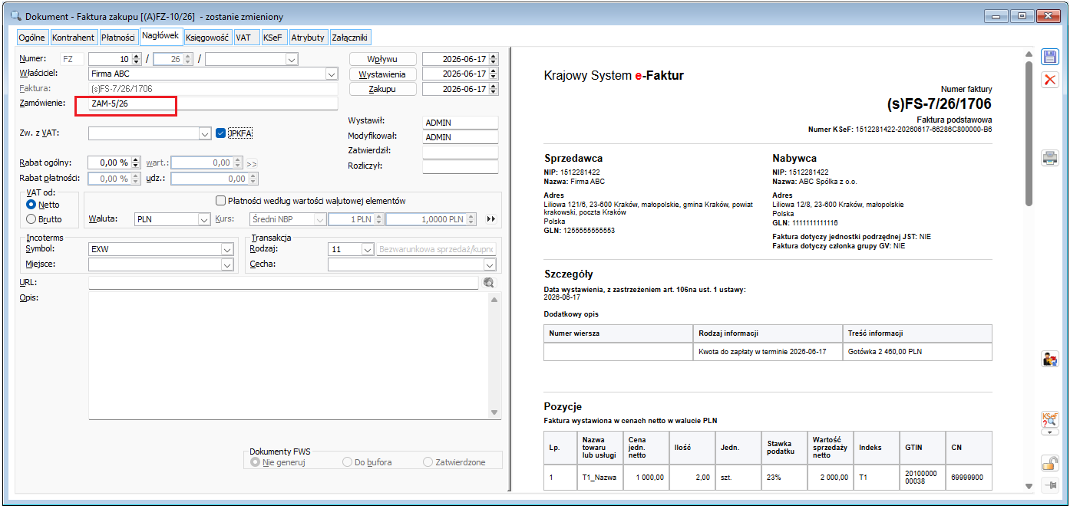Toggle the JPKFA checkbox
The width and height of the screenshot is (1070, 509).
pos(221,133)
